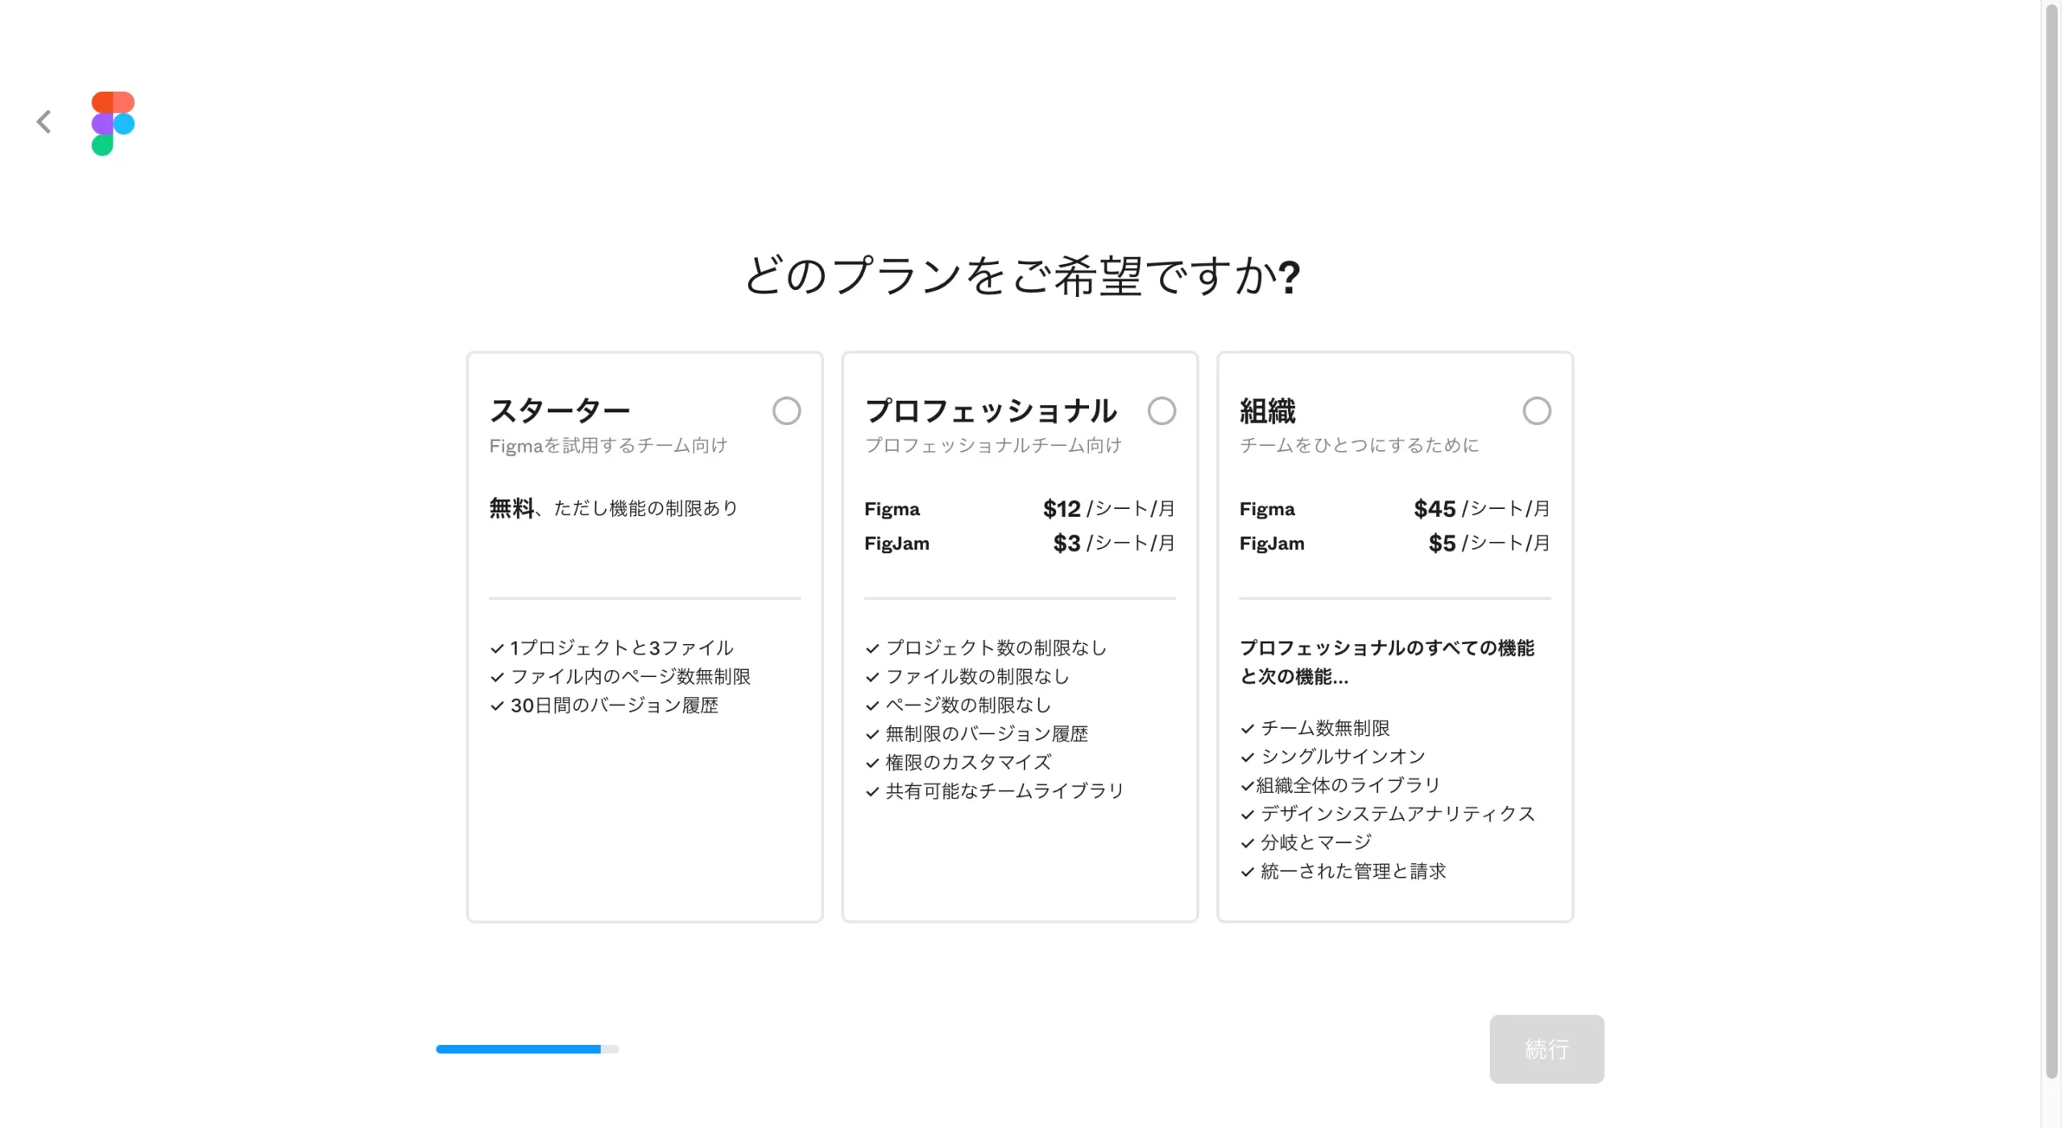Click チームをひとつにするために subtitle
Viewport: 2062px width, 1128px height.
click(x=1360, y=445)
